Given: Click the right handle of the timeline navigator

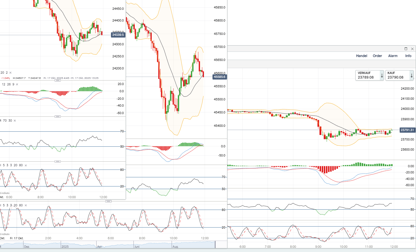Looking at the screenshot, I should pyautogui.click(x=215, y=245).
